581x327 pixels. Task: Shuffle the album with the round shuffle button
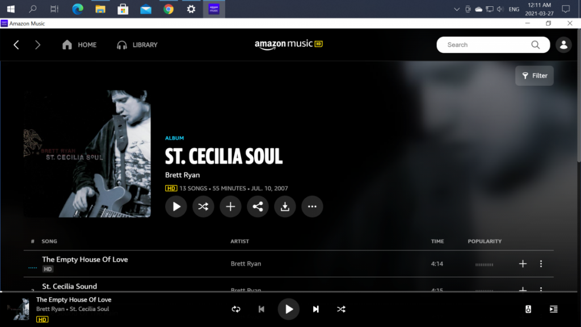click(203, 207)
